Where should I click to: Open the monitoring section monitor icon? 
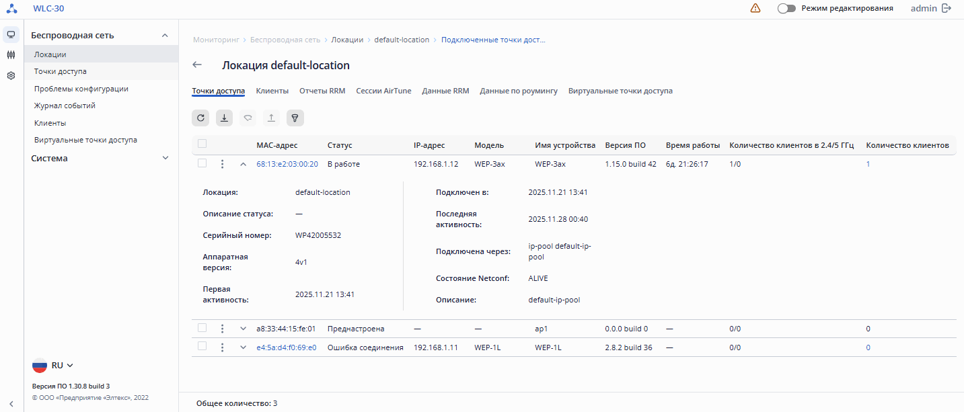click(11, 34)
